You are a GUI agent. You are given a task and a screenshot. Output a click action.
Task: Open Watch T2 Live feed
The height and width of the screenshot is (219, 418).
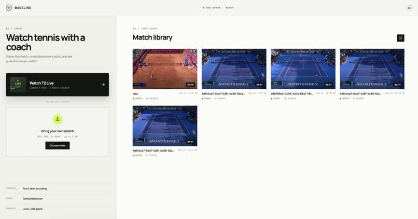click(x=58, y=85)
